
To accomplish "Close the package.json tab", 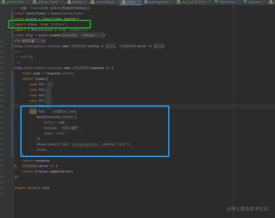I will (x=171, y=2).
